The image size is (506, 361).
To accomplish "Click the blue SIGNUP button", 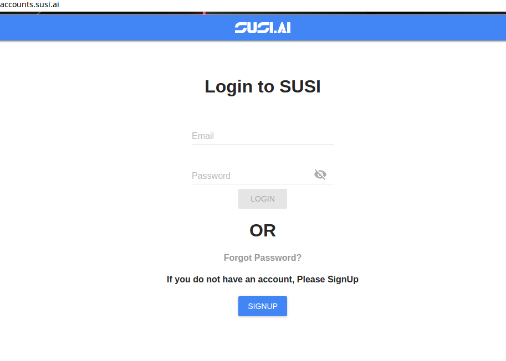I will point(262,306).
